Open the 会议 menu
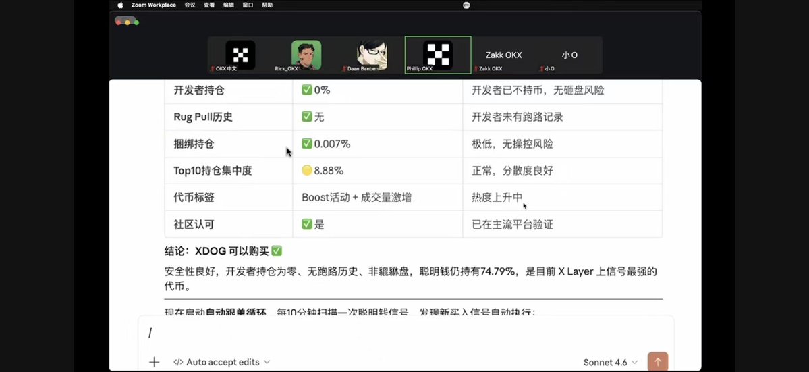809x372 pixels. (190, 5)
